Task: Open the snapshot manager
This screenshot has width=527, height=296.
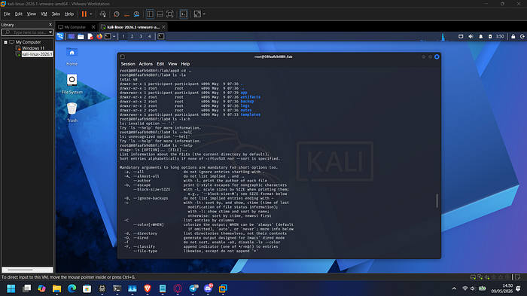Action: coord(136,14)
